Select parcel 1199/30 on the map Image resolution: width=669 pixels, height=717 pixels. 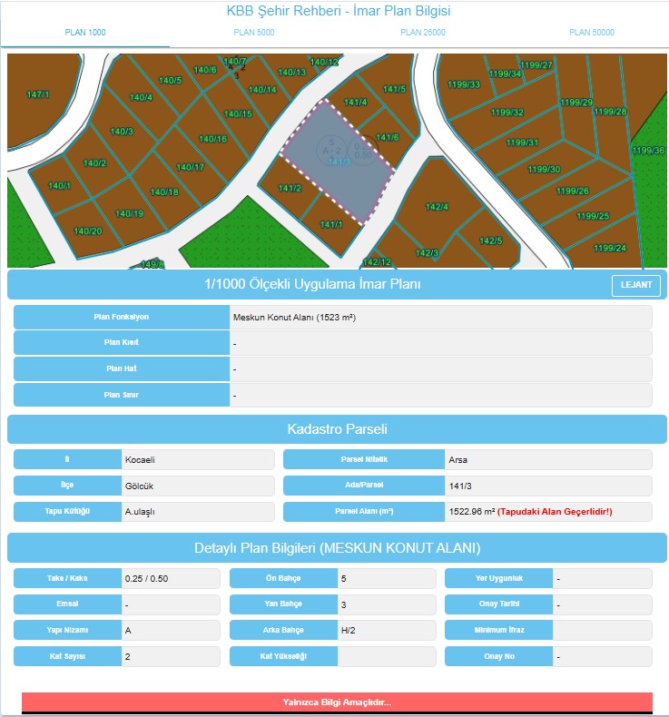(x=544, y=170)
